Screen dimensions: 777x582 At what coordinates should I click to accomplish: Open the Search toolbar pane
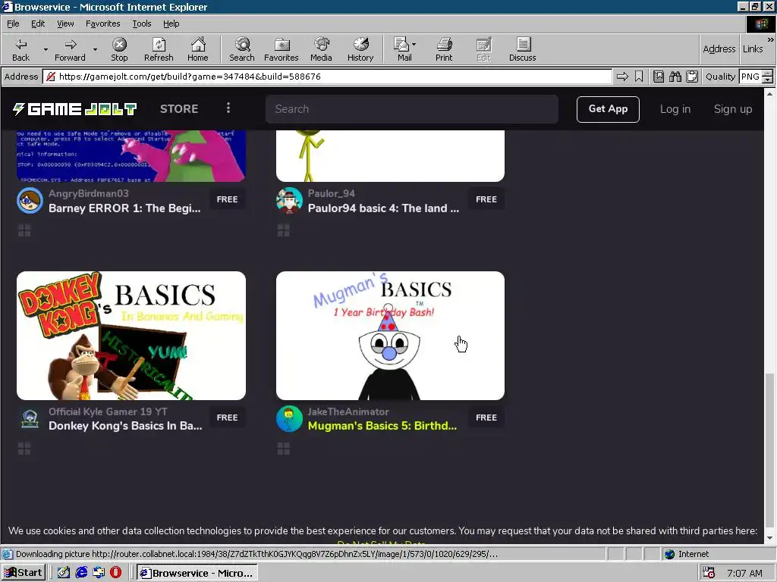click(x=242, y=49)
